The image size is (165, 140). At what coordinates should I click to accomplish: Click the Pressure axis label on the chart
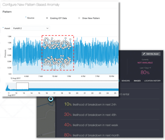click(x=5, y=54)
